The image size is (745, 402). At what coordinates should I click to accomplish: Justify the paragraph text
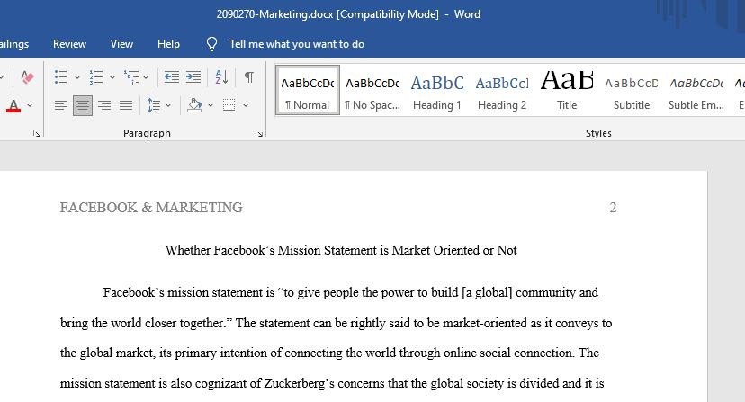click(126, 105)
